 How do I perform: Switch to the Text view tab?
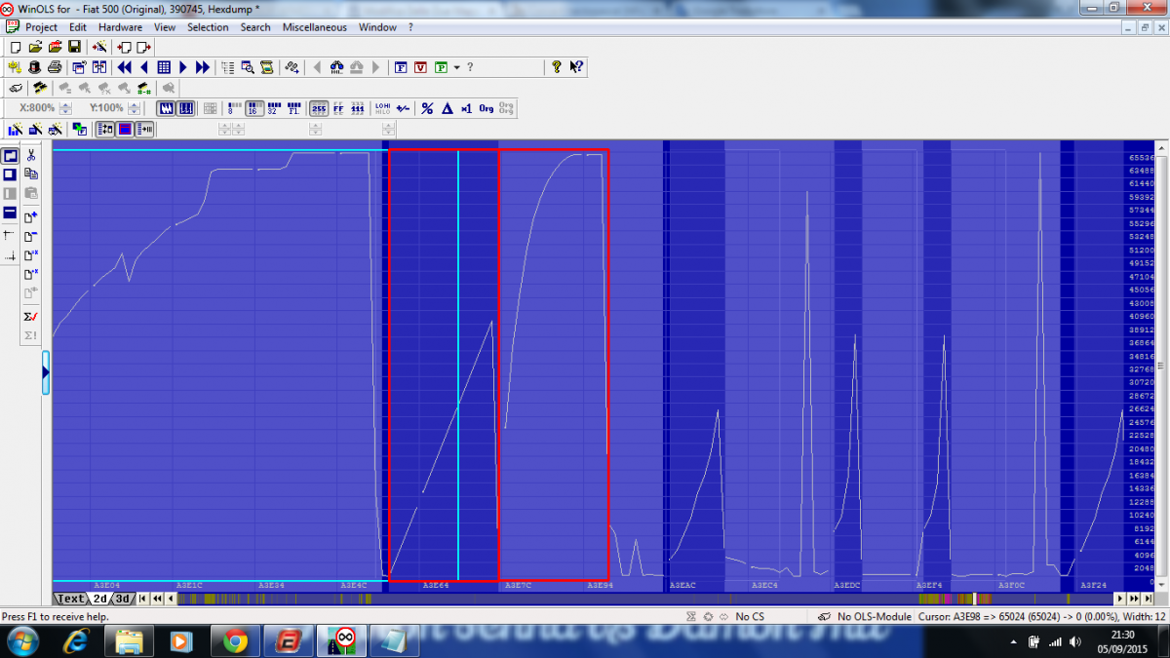click(x=70, y=599)
